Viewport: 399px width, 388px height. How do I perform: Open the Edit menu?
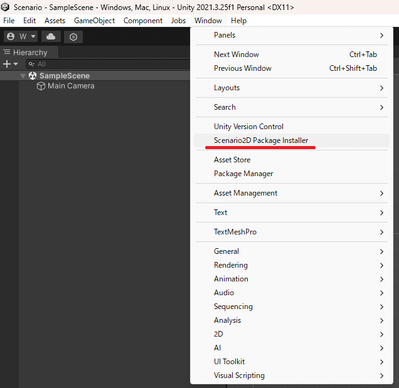coord(29,21)
